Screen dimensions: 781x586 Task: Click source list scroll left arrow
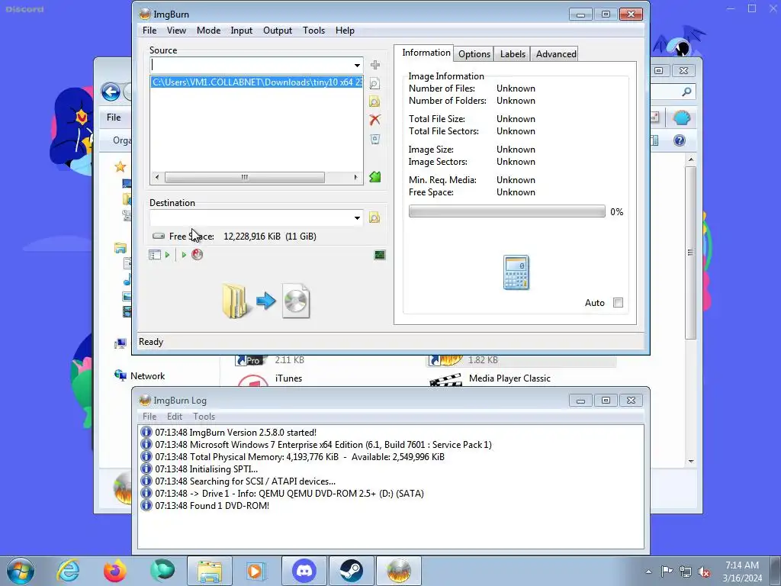(x=157, y=177)
